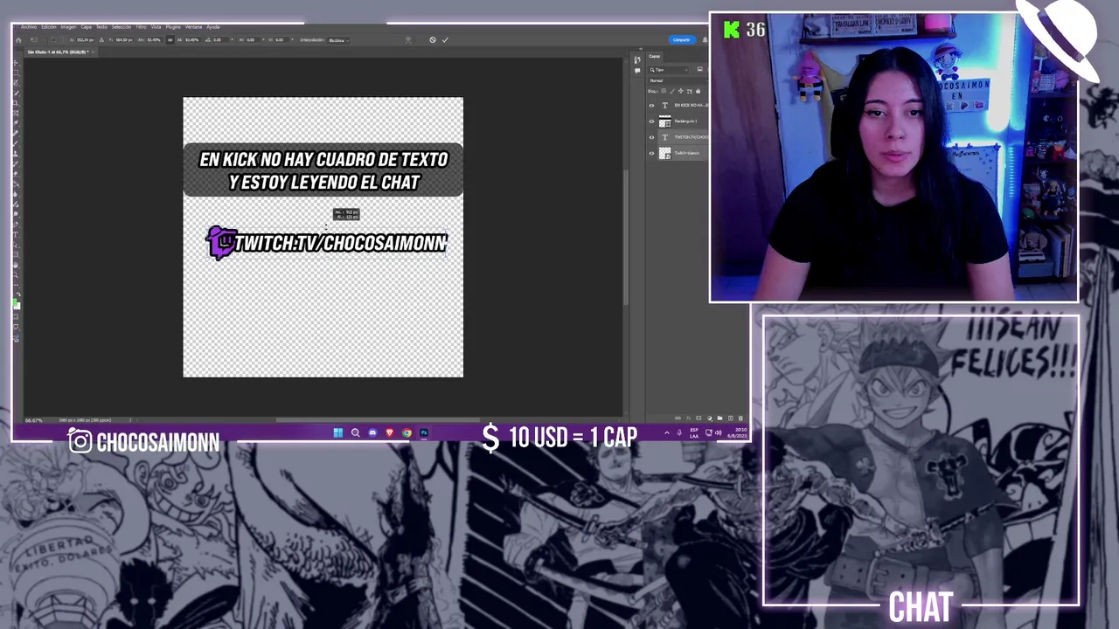Toggle lock position icon

coord(681,91)
